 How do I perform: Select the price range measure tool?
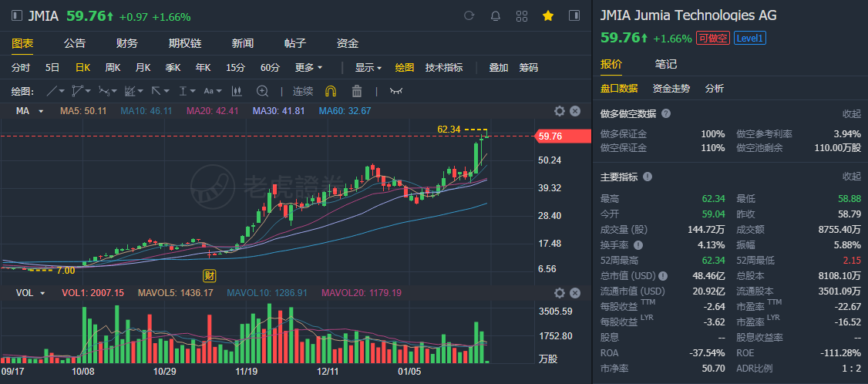pos(183,91)
